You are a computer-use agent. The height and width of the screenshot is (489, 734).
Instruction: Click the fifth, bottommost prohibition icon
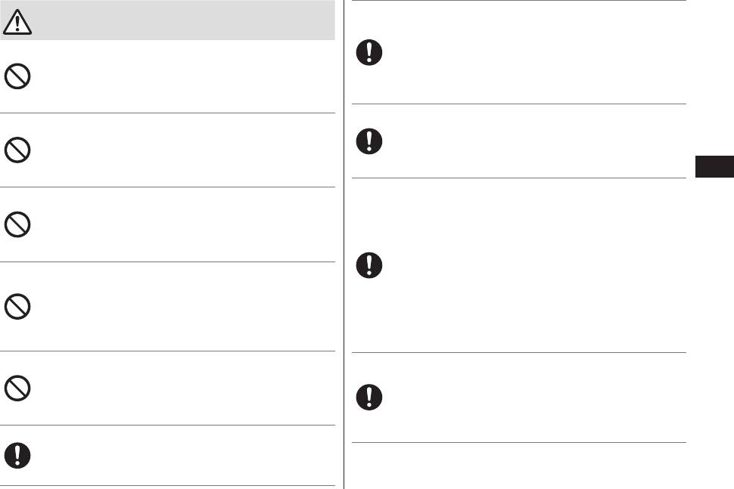pyautogui.click(x=18, y=388)
